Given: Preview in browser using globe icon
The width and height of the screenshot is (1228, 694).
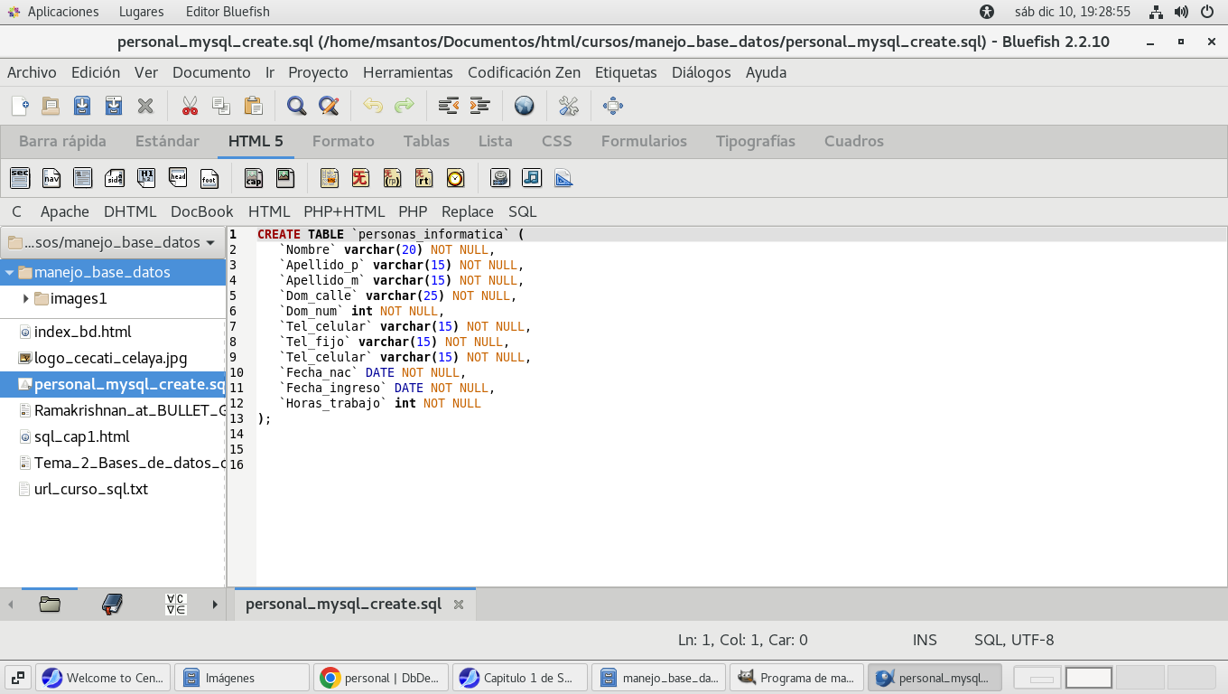Looking at the screenshot, I should tap(525, 106).
